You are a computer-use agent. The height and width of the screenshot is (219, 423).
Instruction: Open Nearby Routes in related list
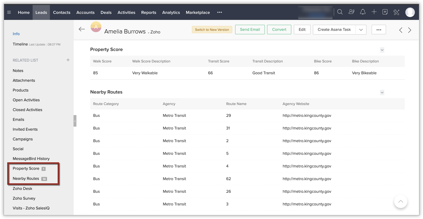[26, 178]
